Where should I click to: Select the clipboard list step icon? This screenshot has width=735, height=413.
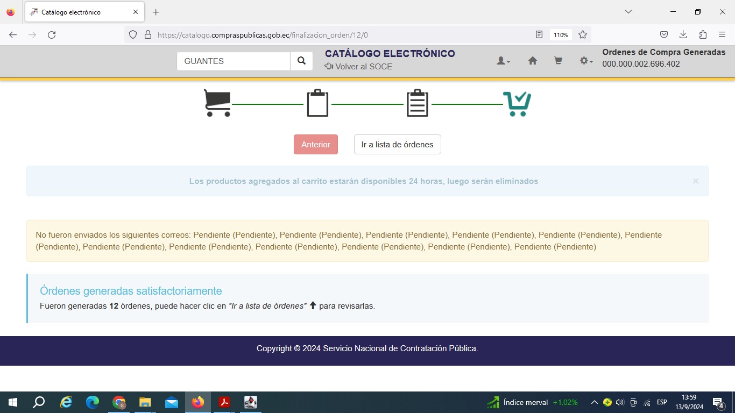tap(417, 103)
